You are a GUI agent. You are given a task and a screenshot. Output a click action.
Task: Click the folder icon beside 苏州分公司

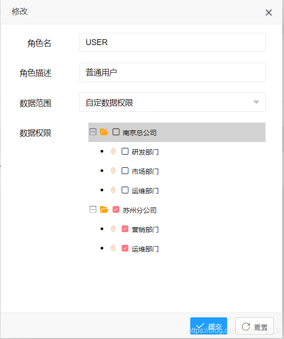(104, 210)
